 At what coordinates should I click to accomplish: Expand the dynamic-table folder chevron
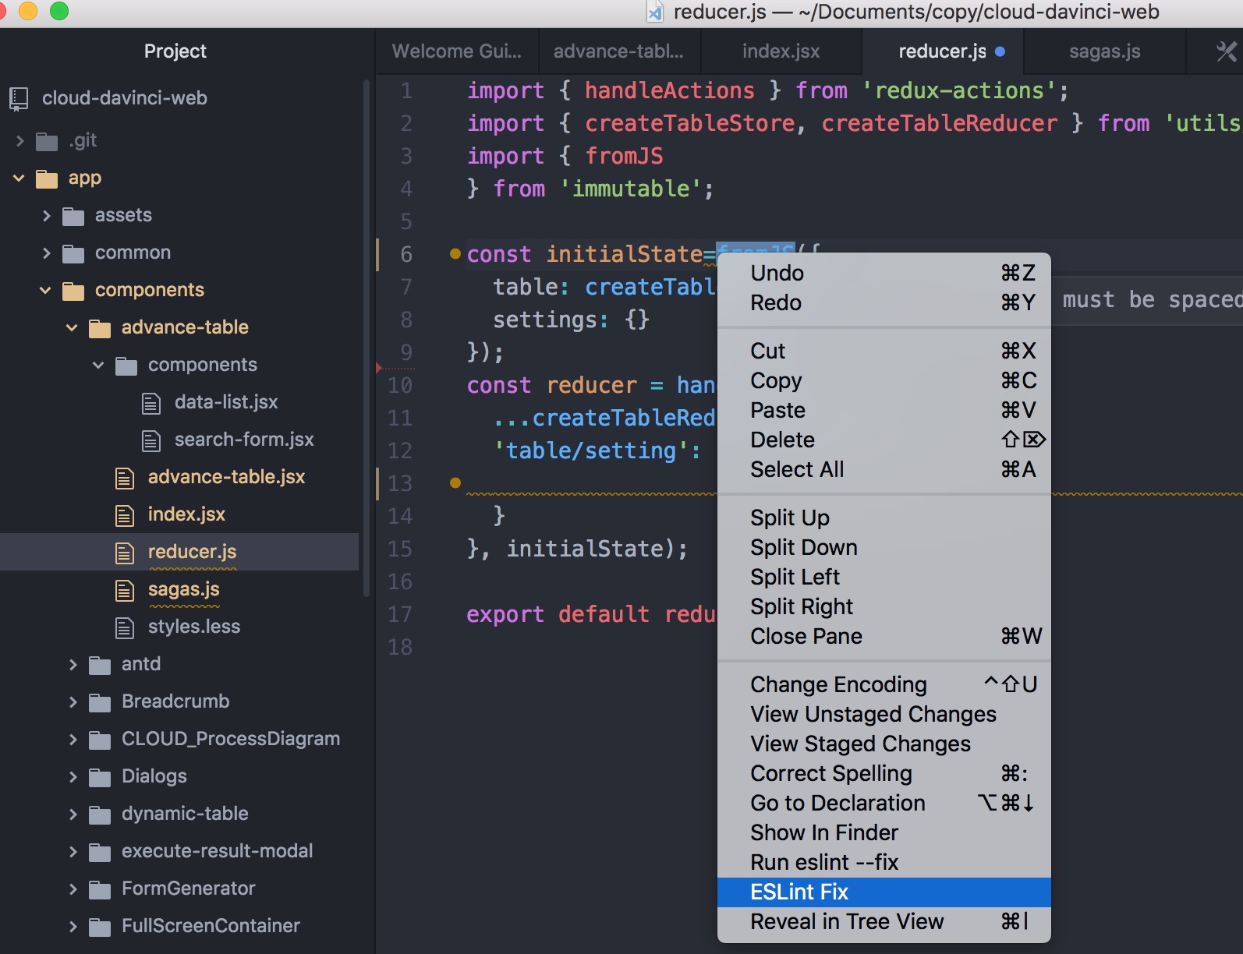tap(73, 814)
